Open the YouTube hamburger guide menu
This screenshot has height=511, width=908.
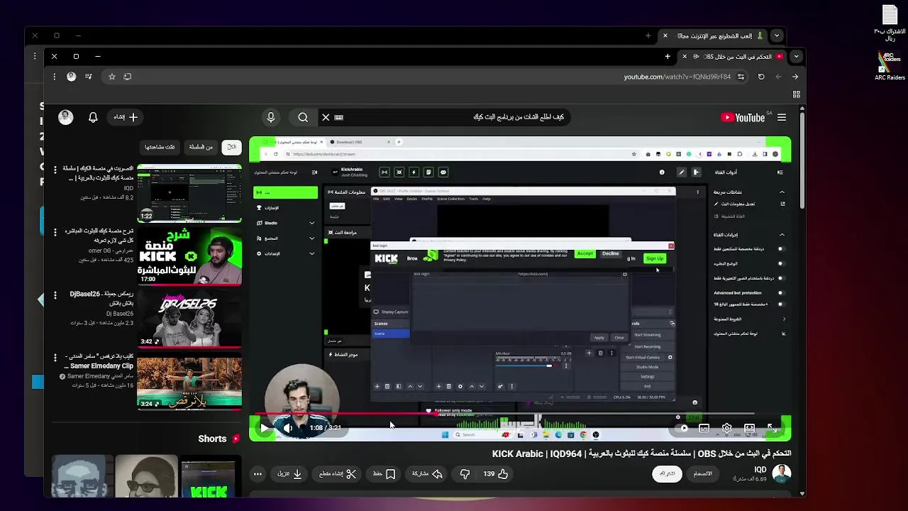point(781,117)
